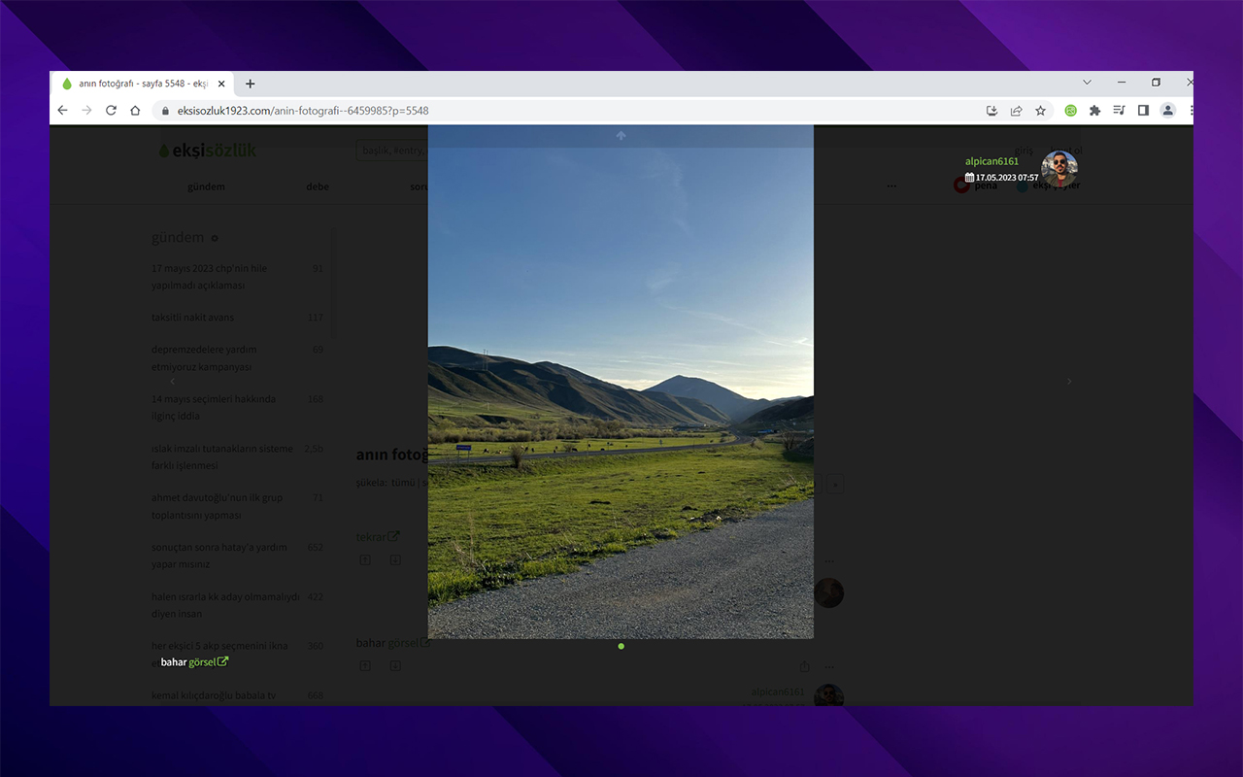The height and width of the screenshot is (777, 1243).
Task: Open the pena link in header
Action: pos(976,186)
